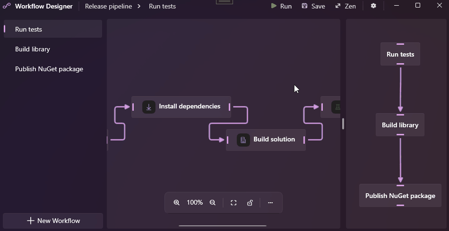
Task: Select the Run tests node in the overview
Action: coord(400,54)
